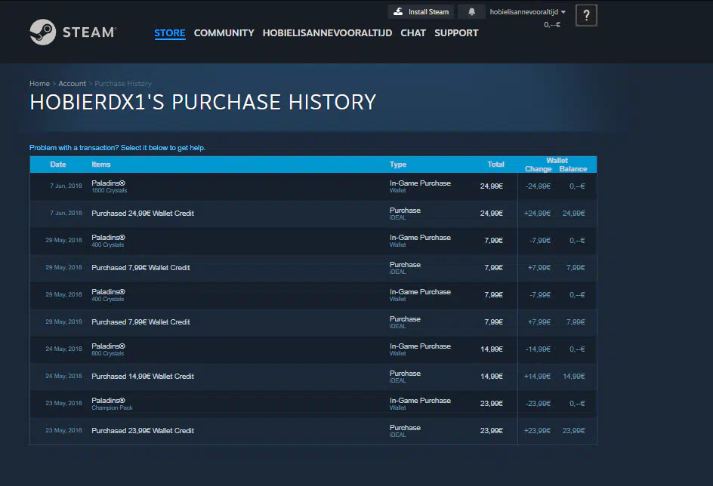Click the Account breadcrumb link
Image resolution: width=713 pixels, height=486 pixels.
click(x=73, y=84)
